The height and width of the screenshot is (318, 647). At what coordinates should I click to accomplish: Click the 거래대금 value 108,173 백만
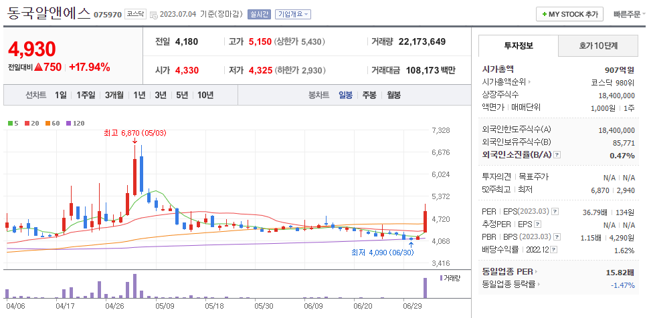[x=430, y=70]
